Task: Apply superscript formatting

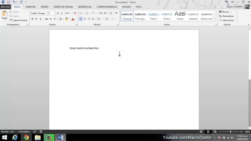Action: click(x=55, y=19)
